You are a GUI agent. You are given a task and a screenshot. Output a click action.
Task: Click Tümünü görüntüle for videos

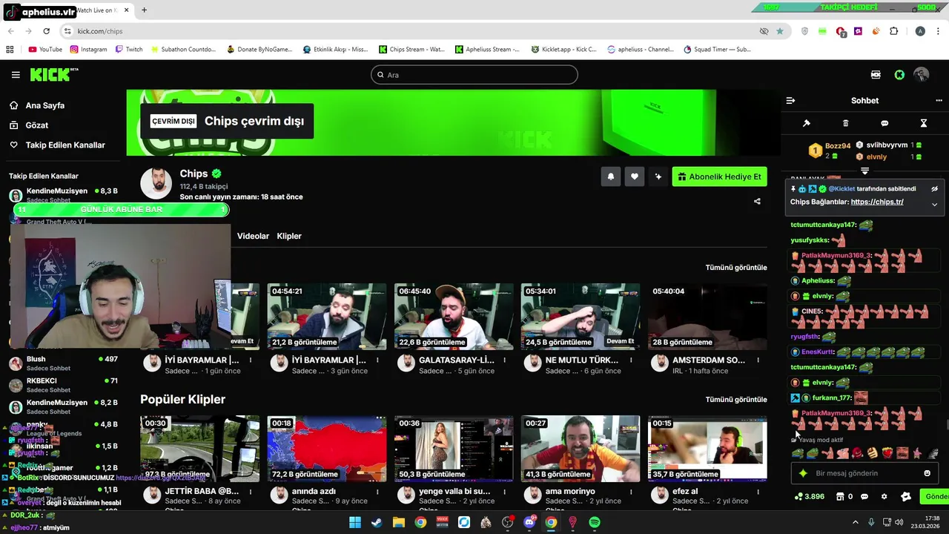point(736,267)
